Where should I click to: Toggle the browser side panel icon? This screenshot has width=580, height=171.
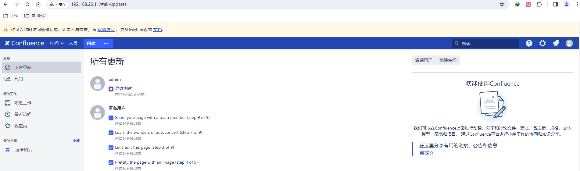[555, 4]
